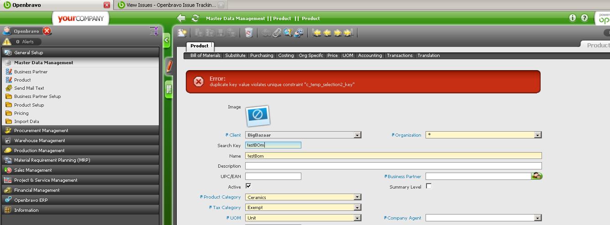610x225 pixels.
Task: Go to previous record arrow
Action: click(x=327, y=32)
